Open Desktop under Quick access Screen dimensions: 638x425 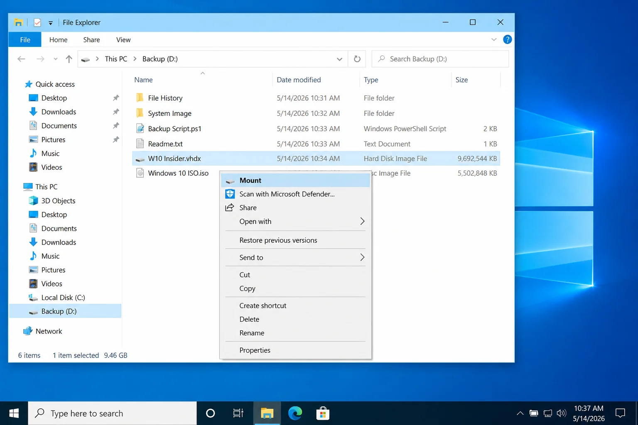(54, 98)
